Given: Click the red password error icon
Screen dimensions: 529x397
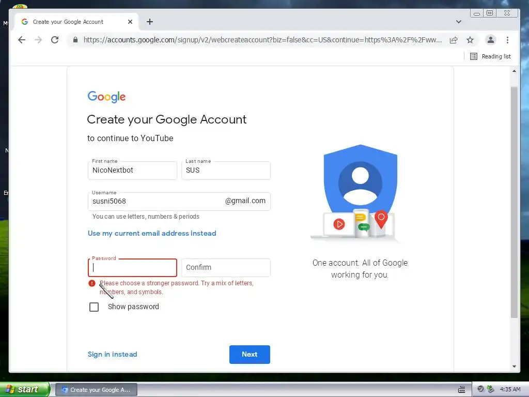Looking at the screenshot, I should (x=92, y=283).
